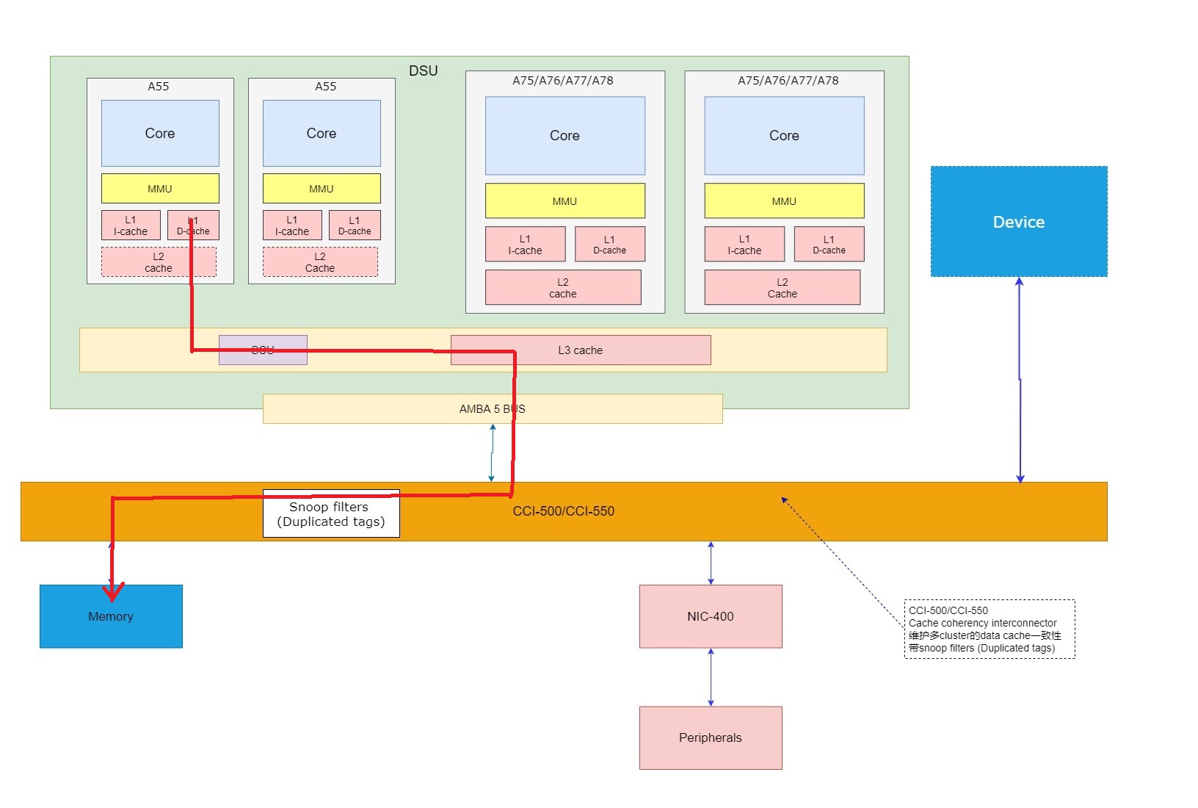
Task: Click MMU in the left A75/A76/A77/A78 block
Action: tap(565, 201)
